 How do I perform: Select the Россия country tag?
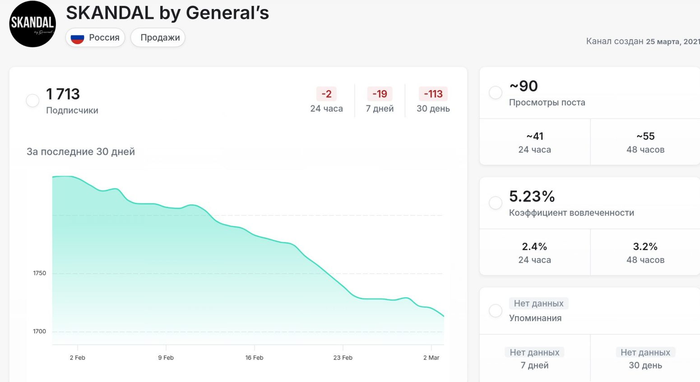click(95, 38)
